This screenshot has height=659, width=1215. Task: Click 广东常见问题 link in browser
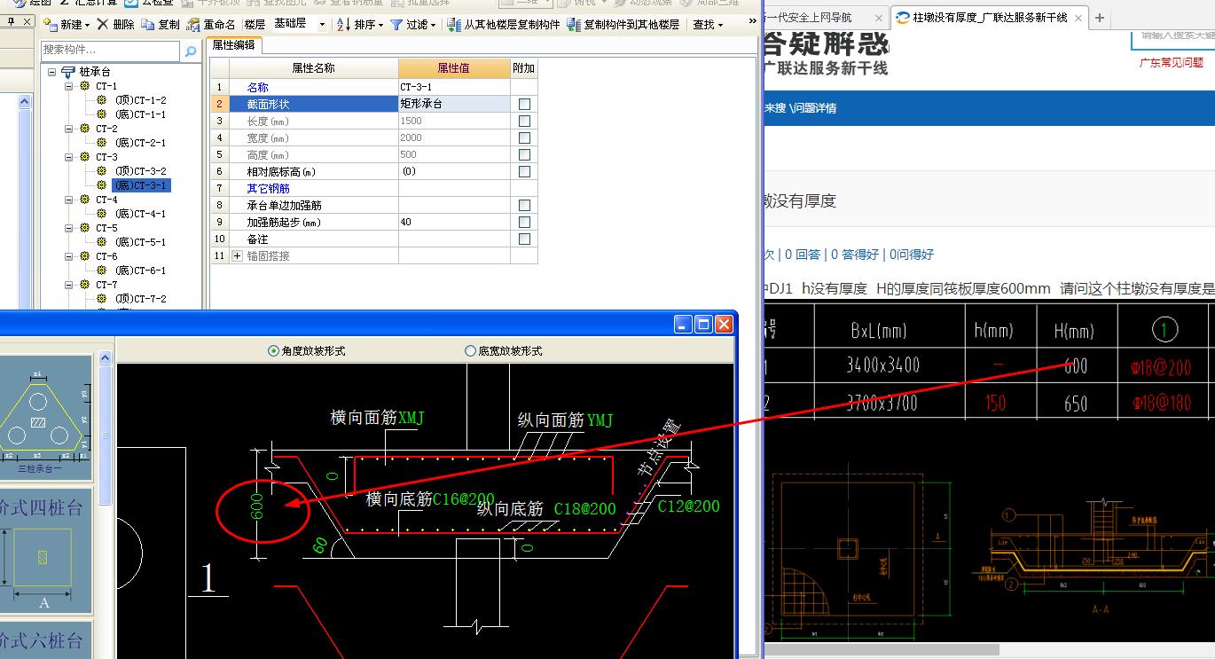point(1172,63)
